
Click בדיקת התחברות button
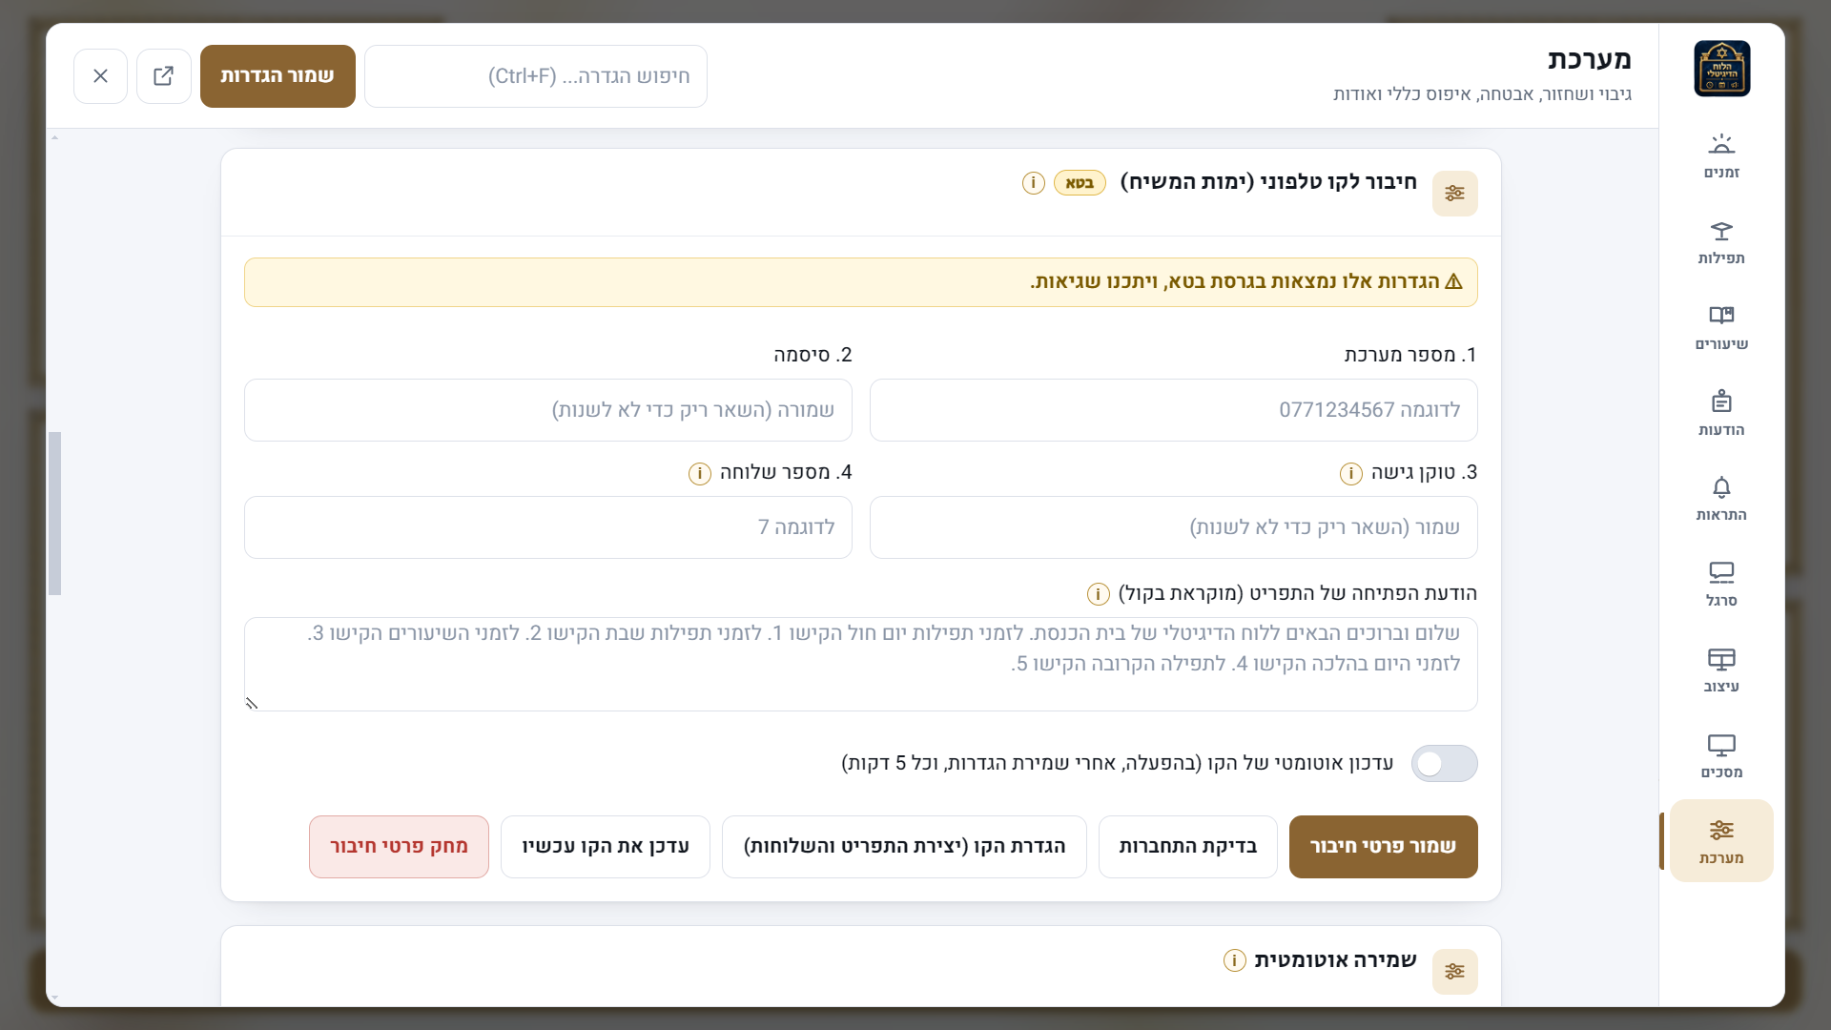tap(1187, 847)
